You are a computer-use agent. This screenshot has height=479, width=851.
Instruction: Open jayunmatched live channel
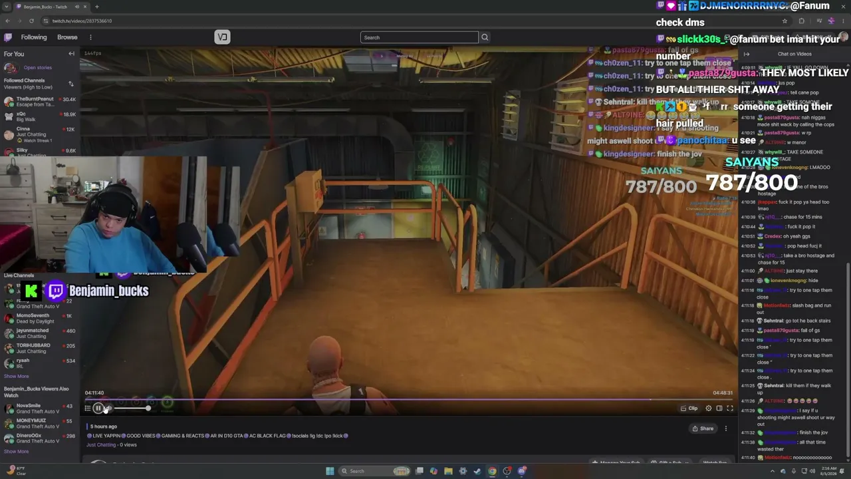40,333
